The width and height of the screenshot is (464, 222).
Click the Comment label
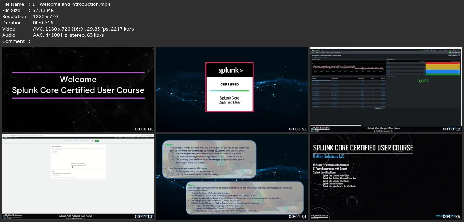pyautogui.click(x=13, y=41)
